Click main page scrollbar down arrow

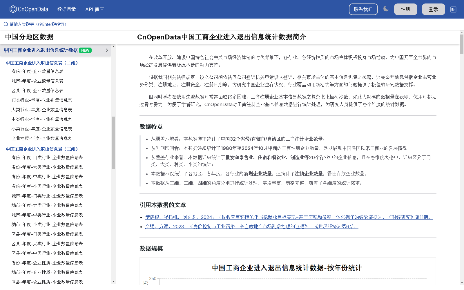pyautogui.click(x=462, y=283)
